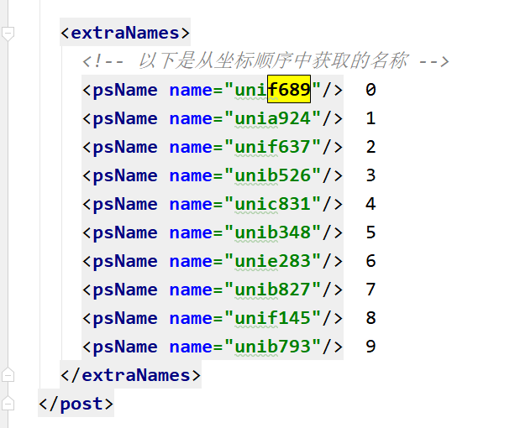Collapse fold marker at closing extraNames tag

(8, 375)
